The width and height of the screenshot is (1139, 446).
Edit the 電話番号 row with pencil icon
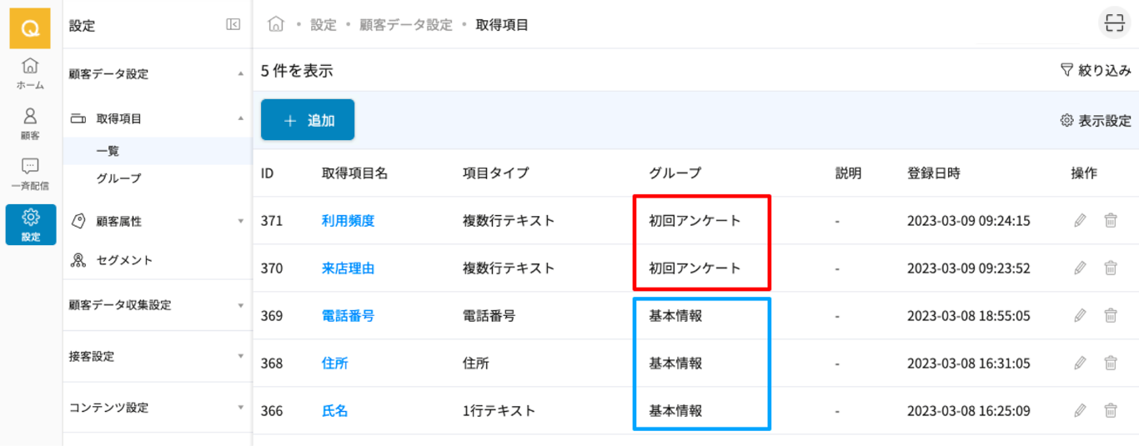[x=1081, y=316]
